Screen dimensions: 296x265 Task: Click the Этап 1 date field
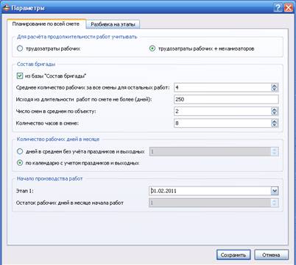[210, 191]
